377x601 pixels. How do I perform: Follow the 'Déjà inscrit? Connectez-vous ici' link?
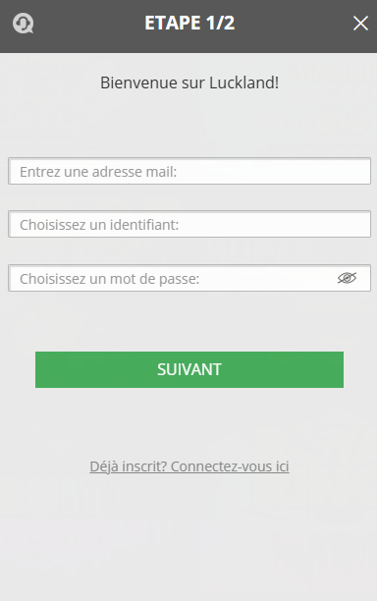coord(189,466)
